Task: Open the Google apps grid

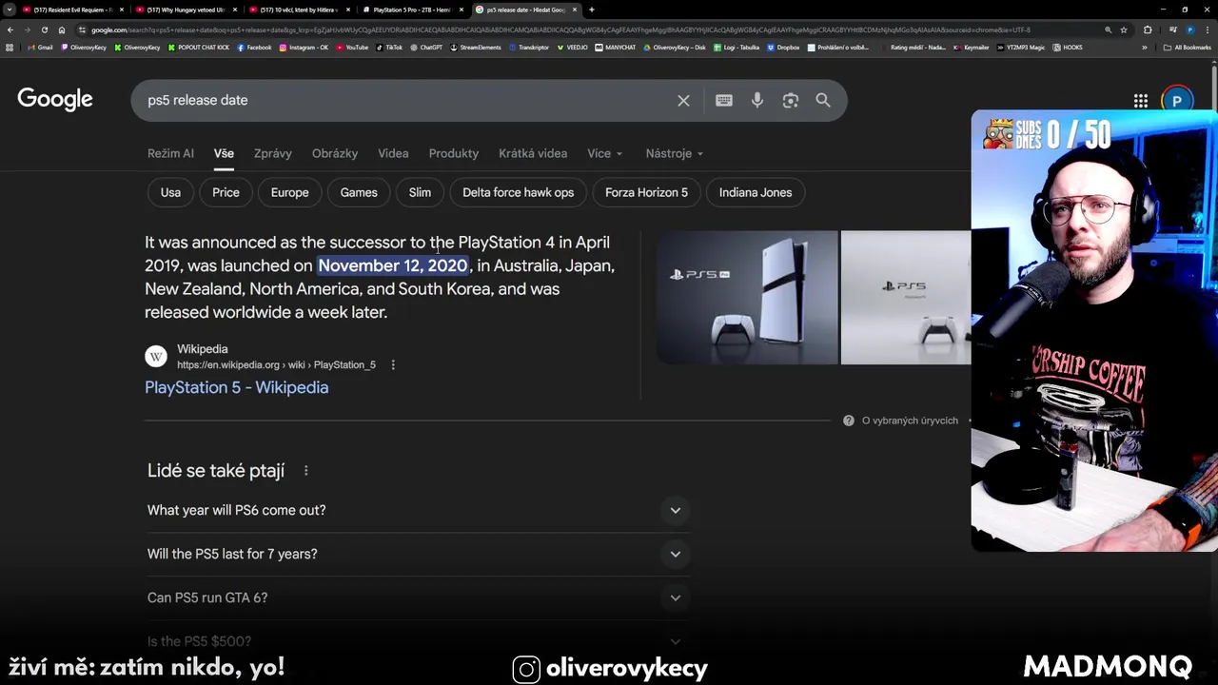Action: point(1140,101)
